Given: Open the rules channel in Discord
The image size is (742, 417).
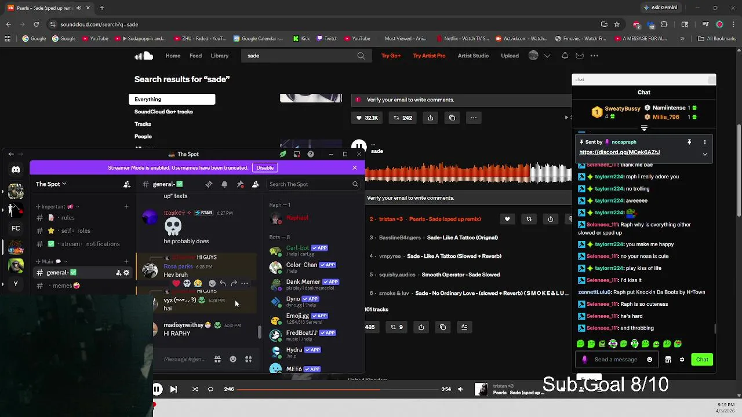Looking at the screenshot, I should pos(68,218).
